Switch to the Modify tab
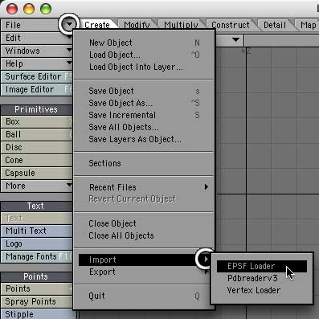Image resolution: width=319 pixels, height=319 pixels. [x=137, y=25]
